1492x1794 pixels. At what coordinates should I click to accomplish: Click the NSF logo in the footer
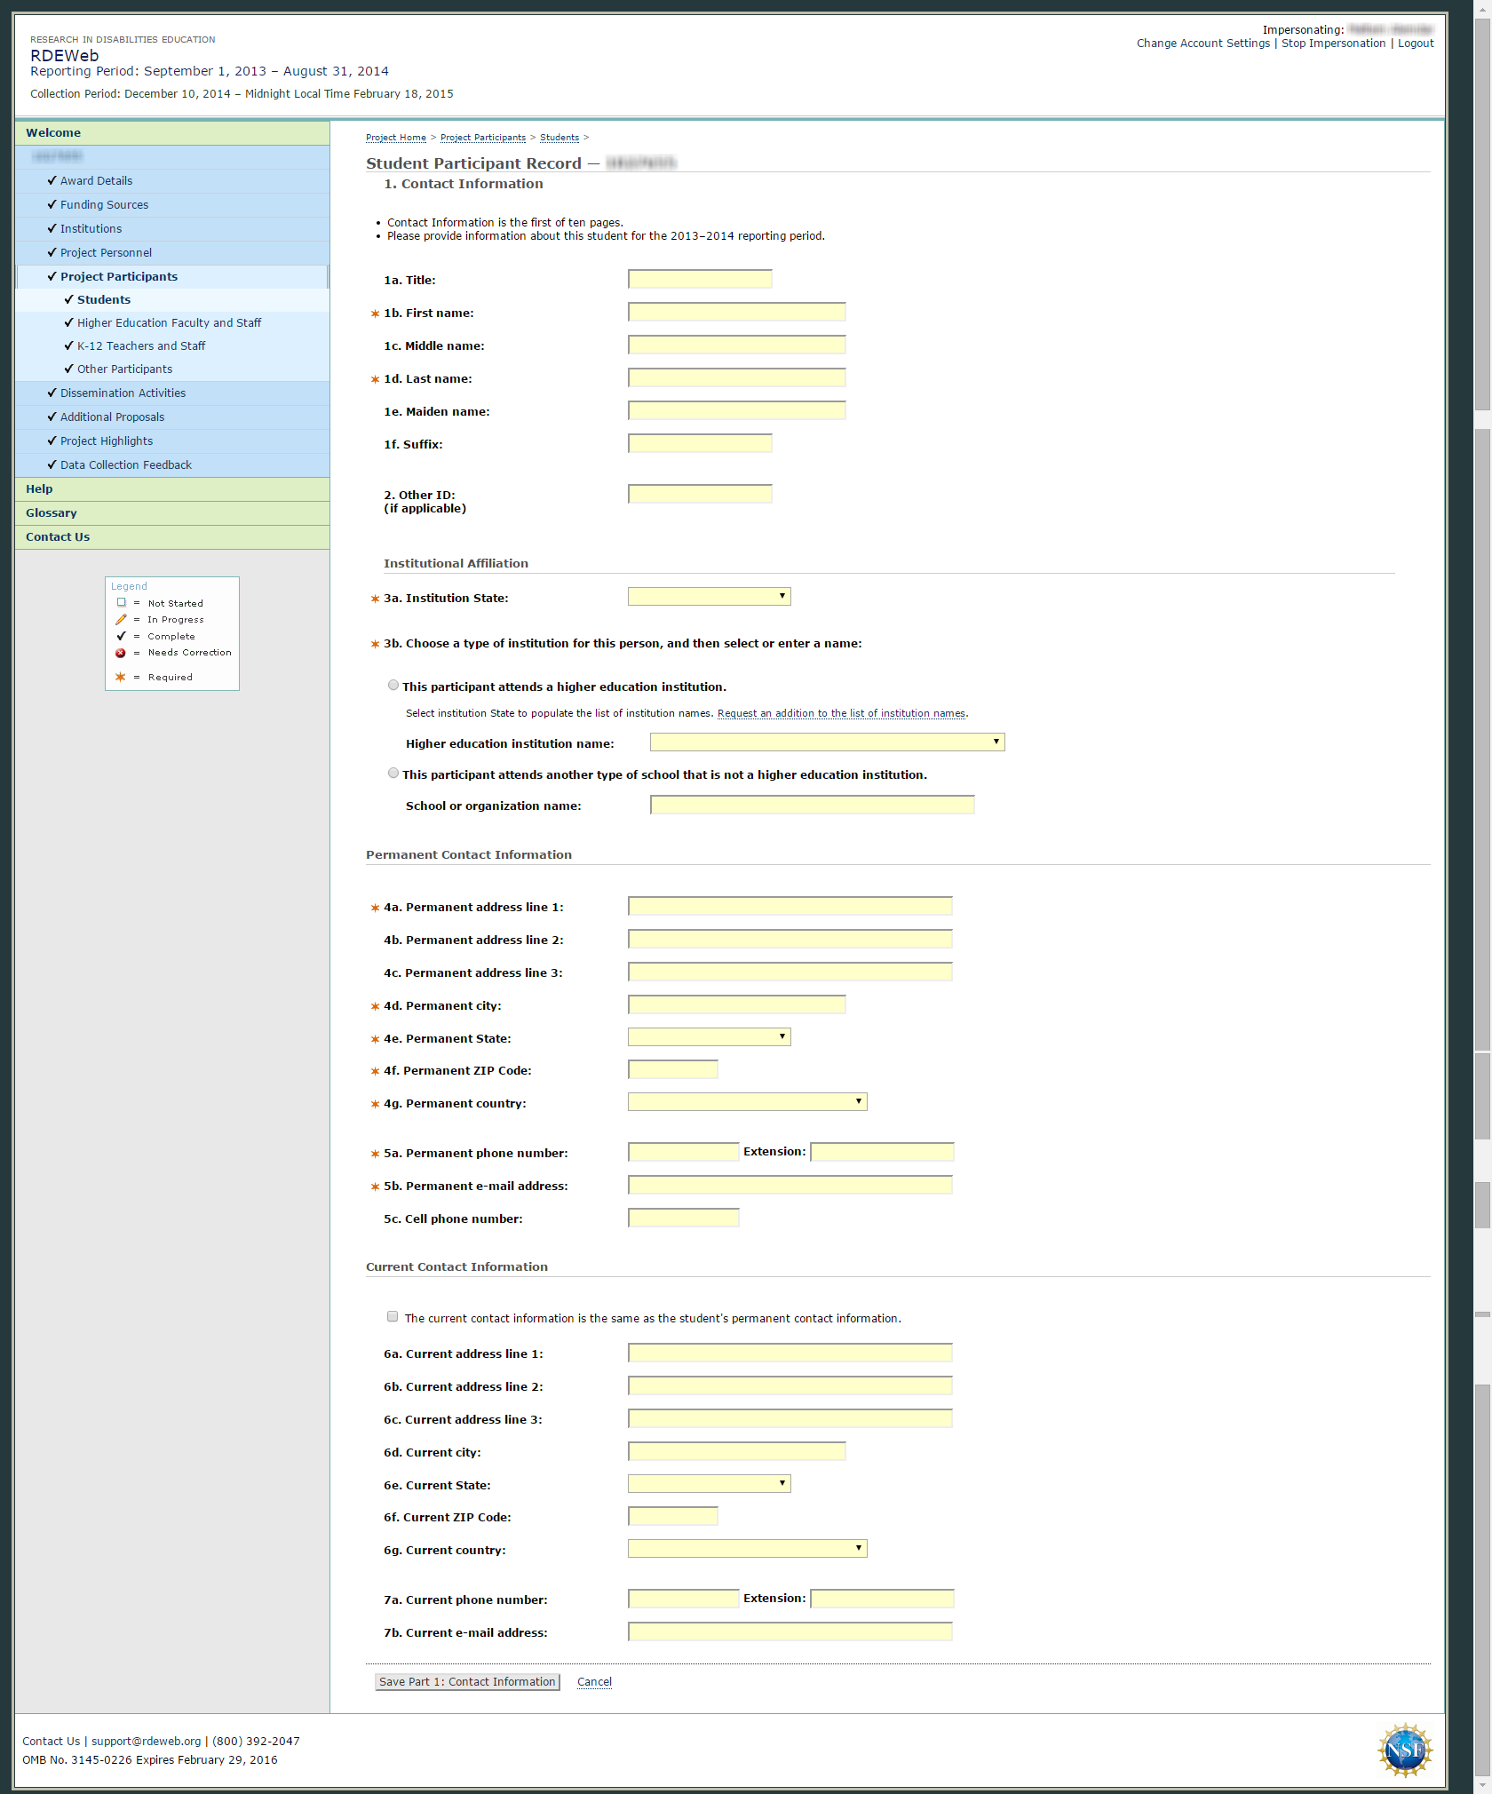pyautogui.click(x=1405, y=1750)
